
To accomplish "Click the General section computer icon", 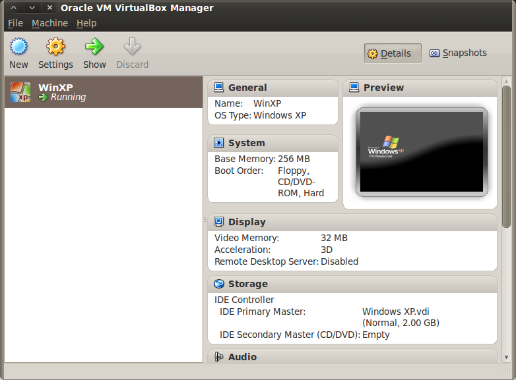I will tap(219, 88).
